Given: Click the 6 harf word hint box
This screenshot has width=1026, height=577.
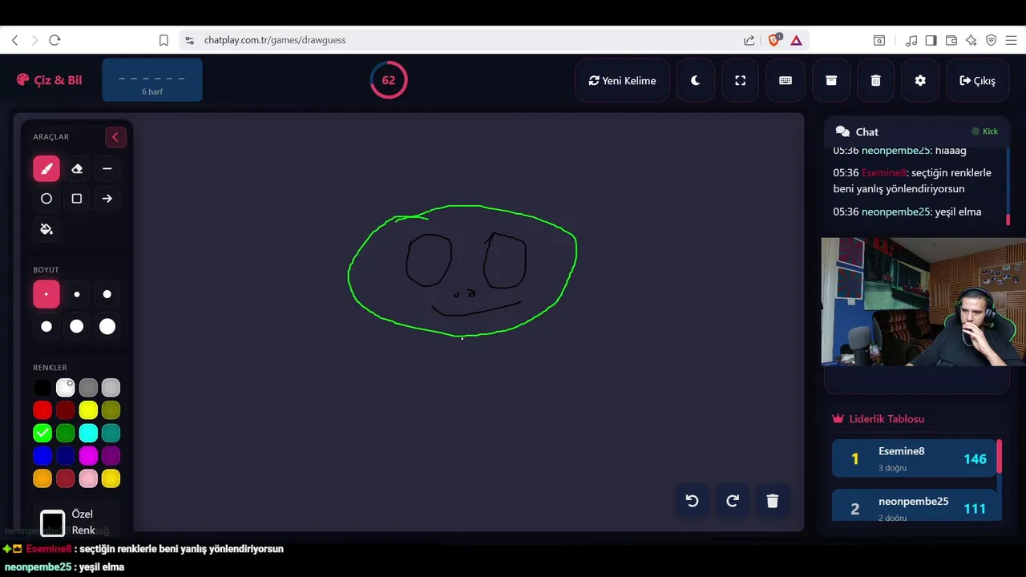Looking at the screenshot, I should (x=152, y=80).
